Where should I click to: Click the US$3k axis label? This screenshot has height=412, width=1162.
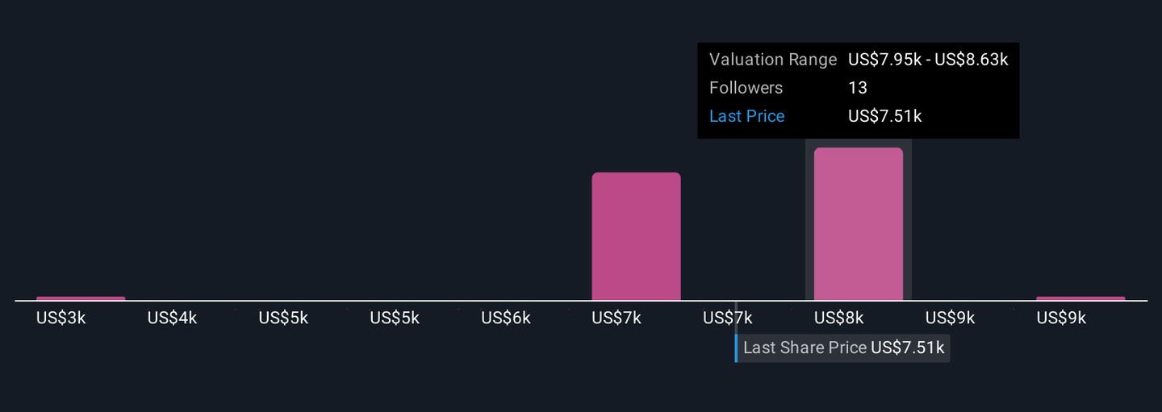point(61,318)
